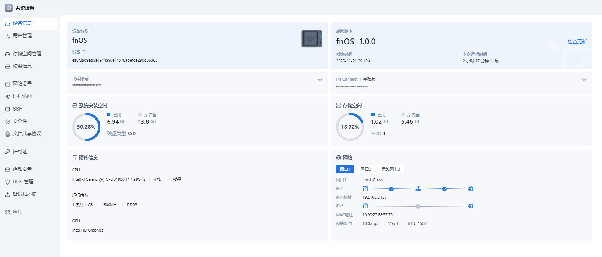The image size is (602, 257).
Task: Click the 系统安装空间 disk icon
Action: pyautogui.click(x=75, y=106)
